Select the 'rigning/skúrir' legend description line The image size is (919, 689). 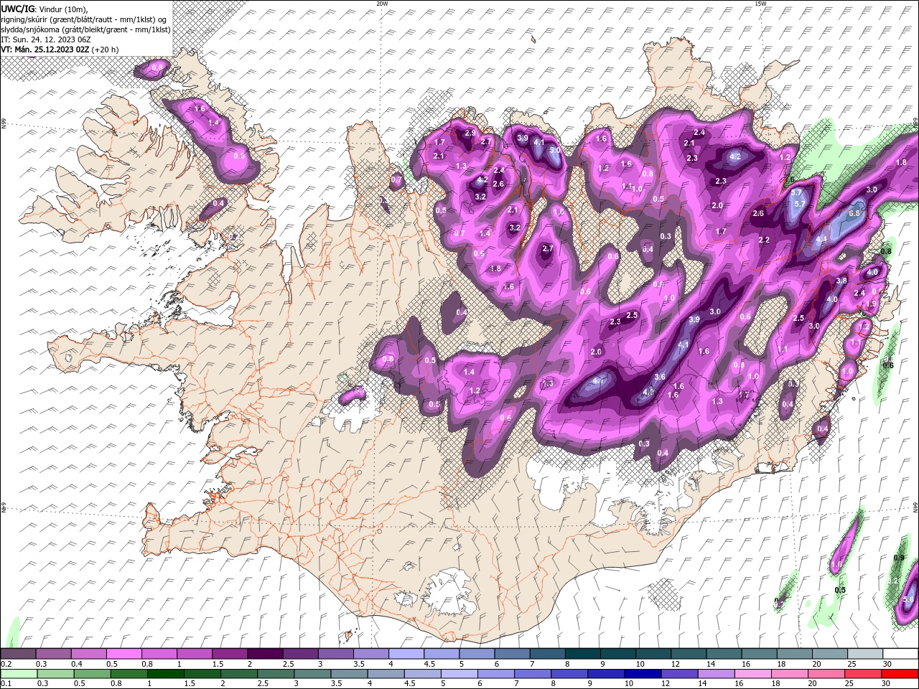pyautogui.click(x=84, y=19)
